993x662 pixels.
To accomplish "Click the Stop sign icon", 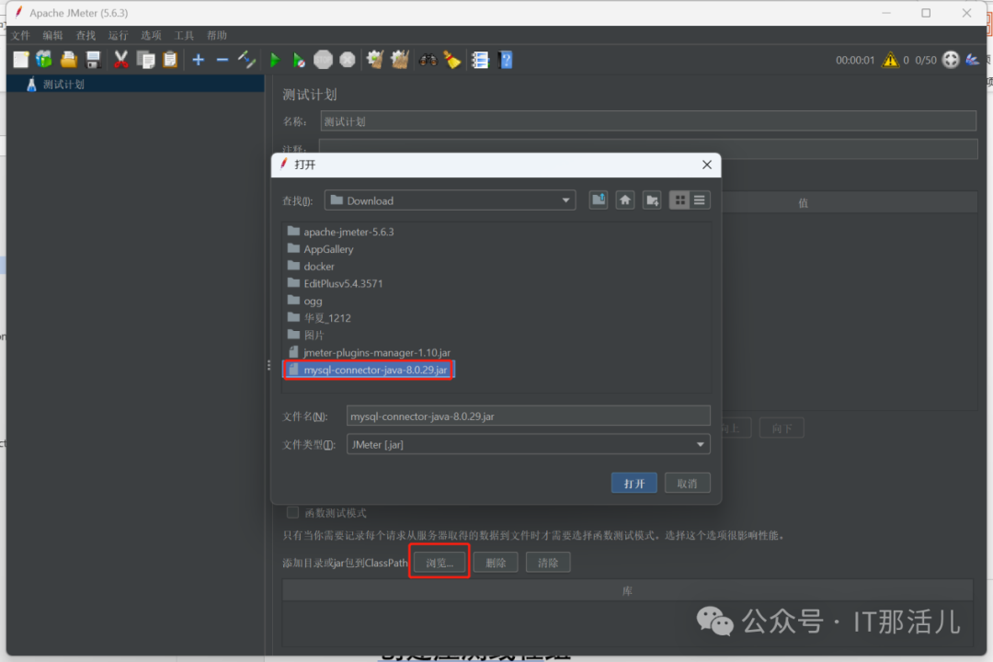I will tap(323, 60).
